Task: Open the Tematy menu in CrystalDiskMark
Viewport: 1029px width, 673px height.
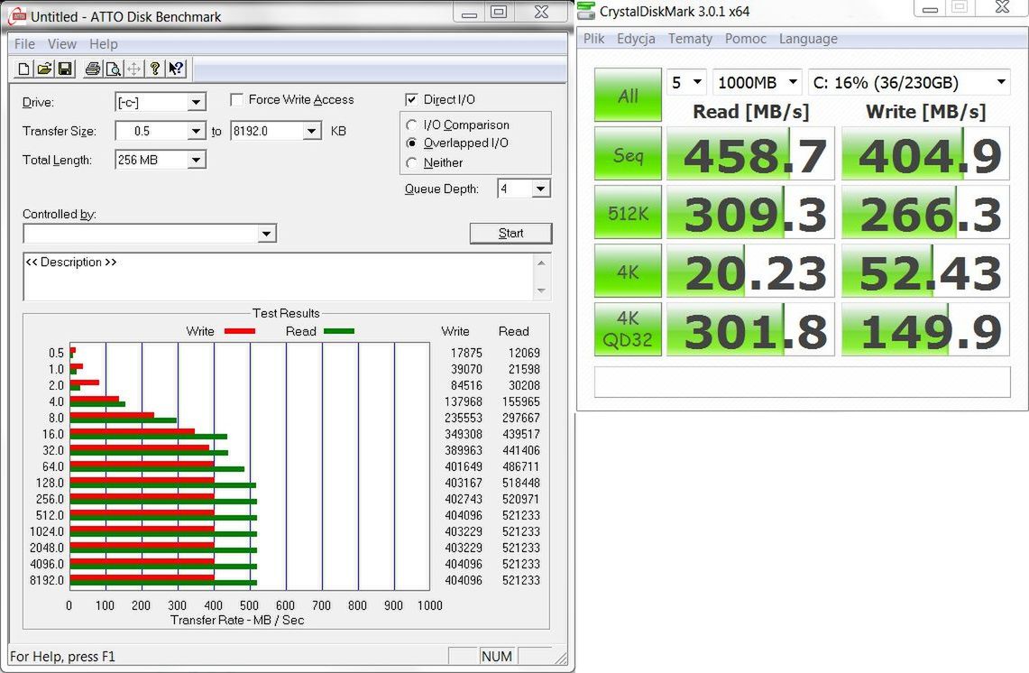Action: [x=690, y=39]
